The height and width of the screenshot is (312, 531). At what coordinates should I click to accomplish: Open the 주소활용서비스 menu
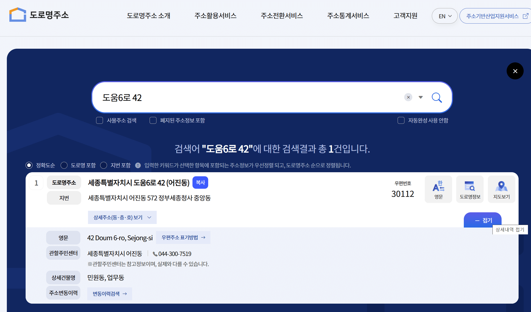pos(216,16)
